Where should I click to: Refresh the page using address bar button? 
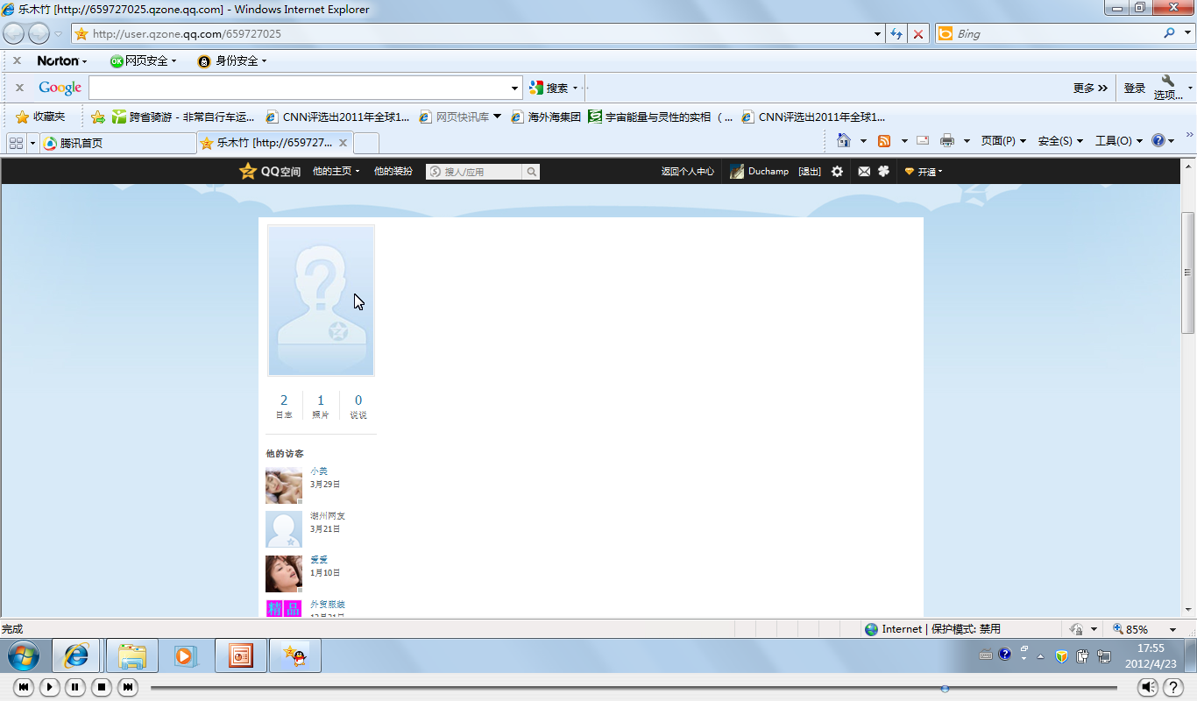896,34
